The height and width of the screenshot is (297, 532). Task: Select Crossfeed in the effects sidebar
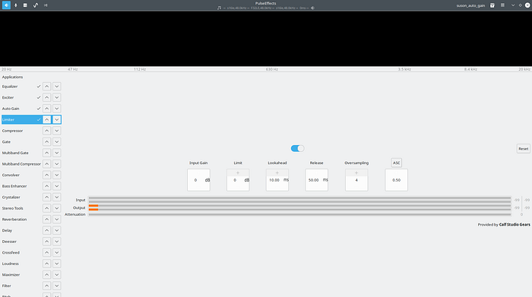tap(11, 253)
